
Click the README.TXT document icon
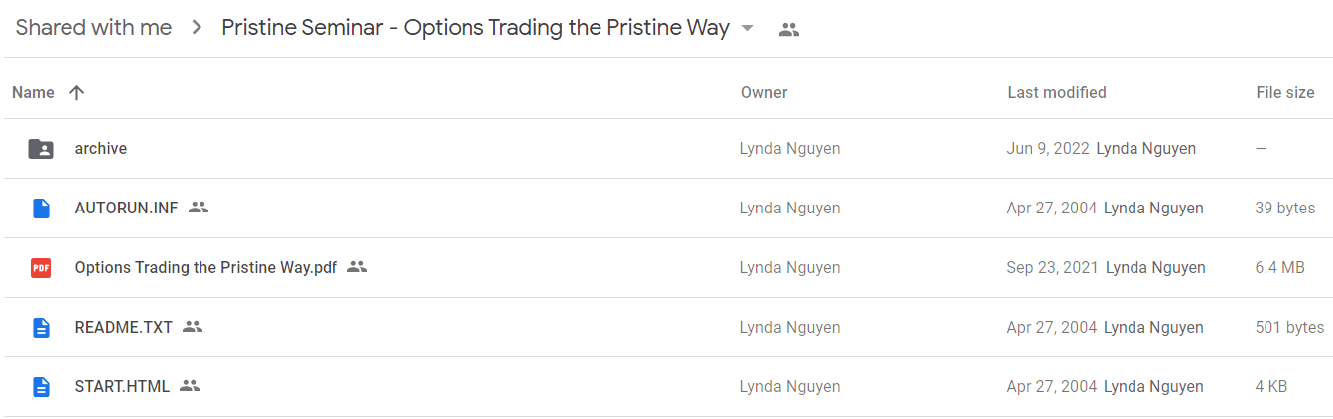coord(41,328)
